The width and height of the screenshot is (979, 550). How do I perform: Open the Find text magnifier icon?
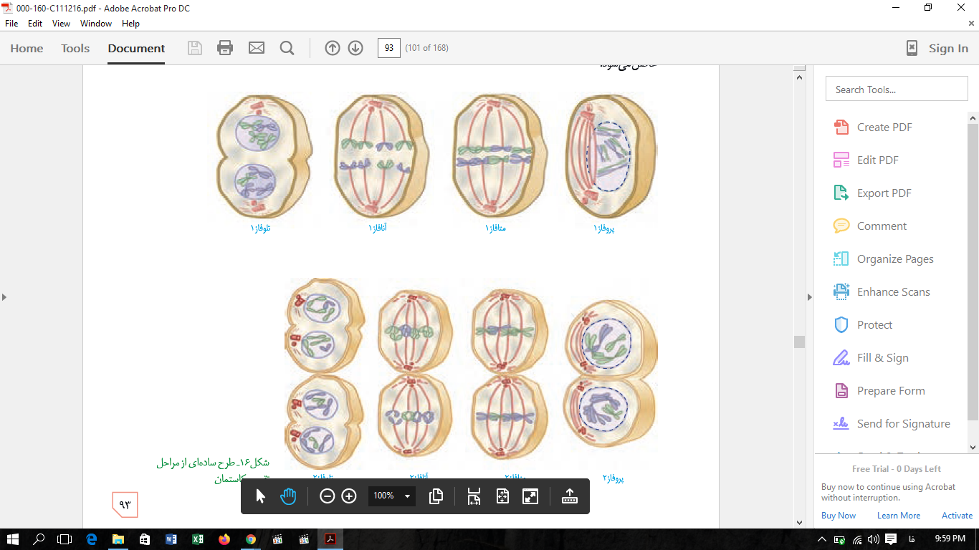287,48
